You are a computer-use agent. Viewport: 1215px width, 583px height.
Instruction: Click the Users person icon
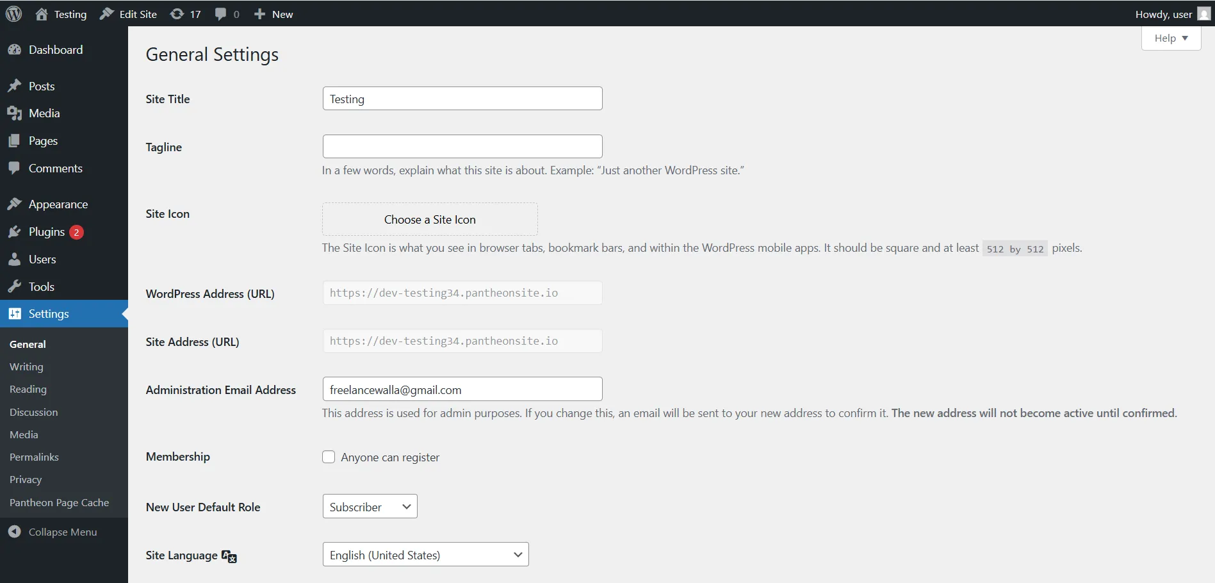(x=15, y=259)
